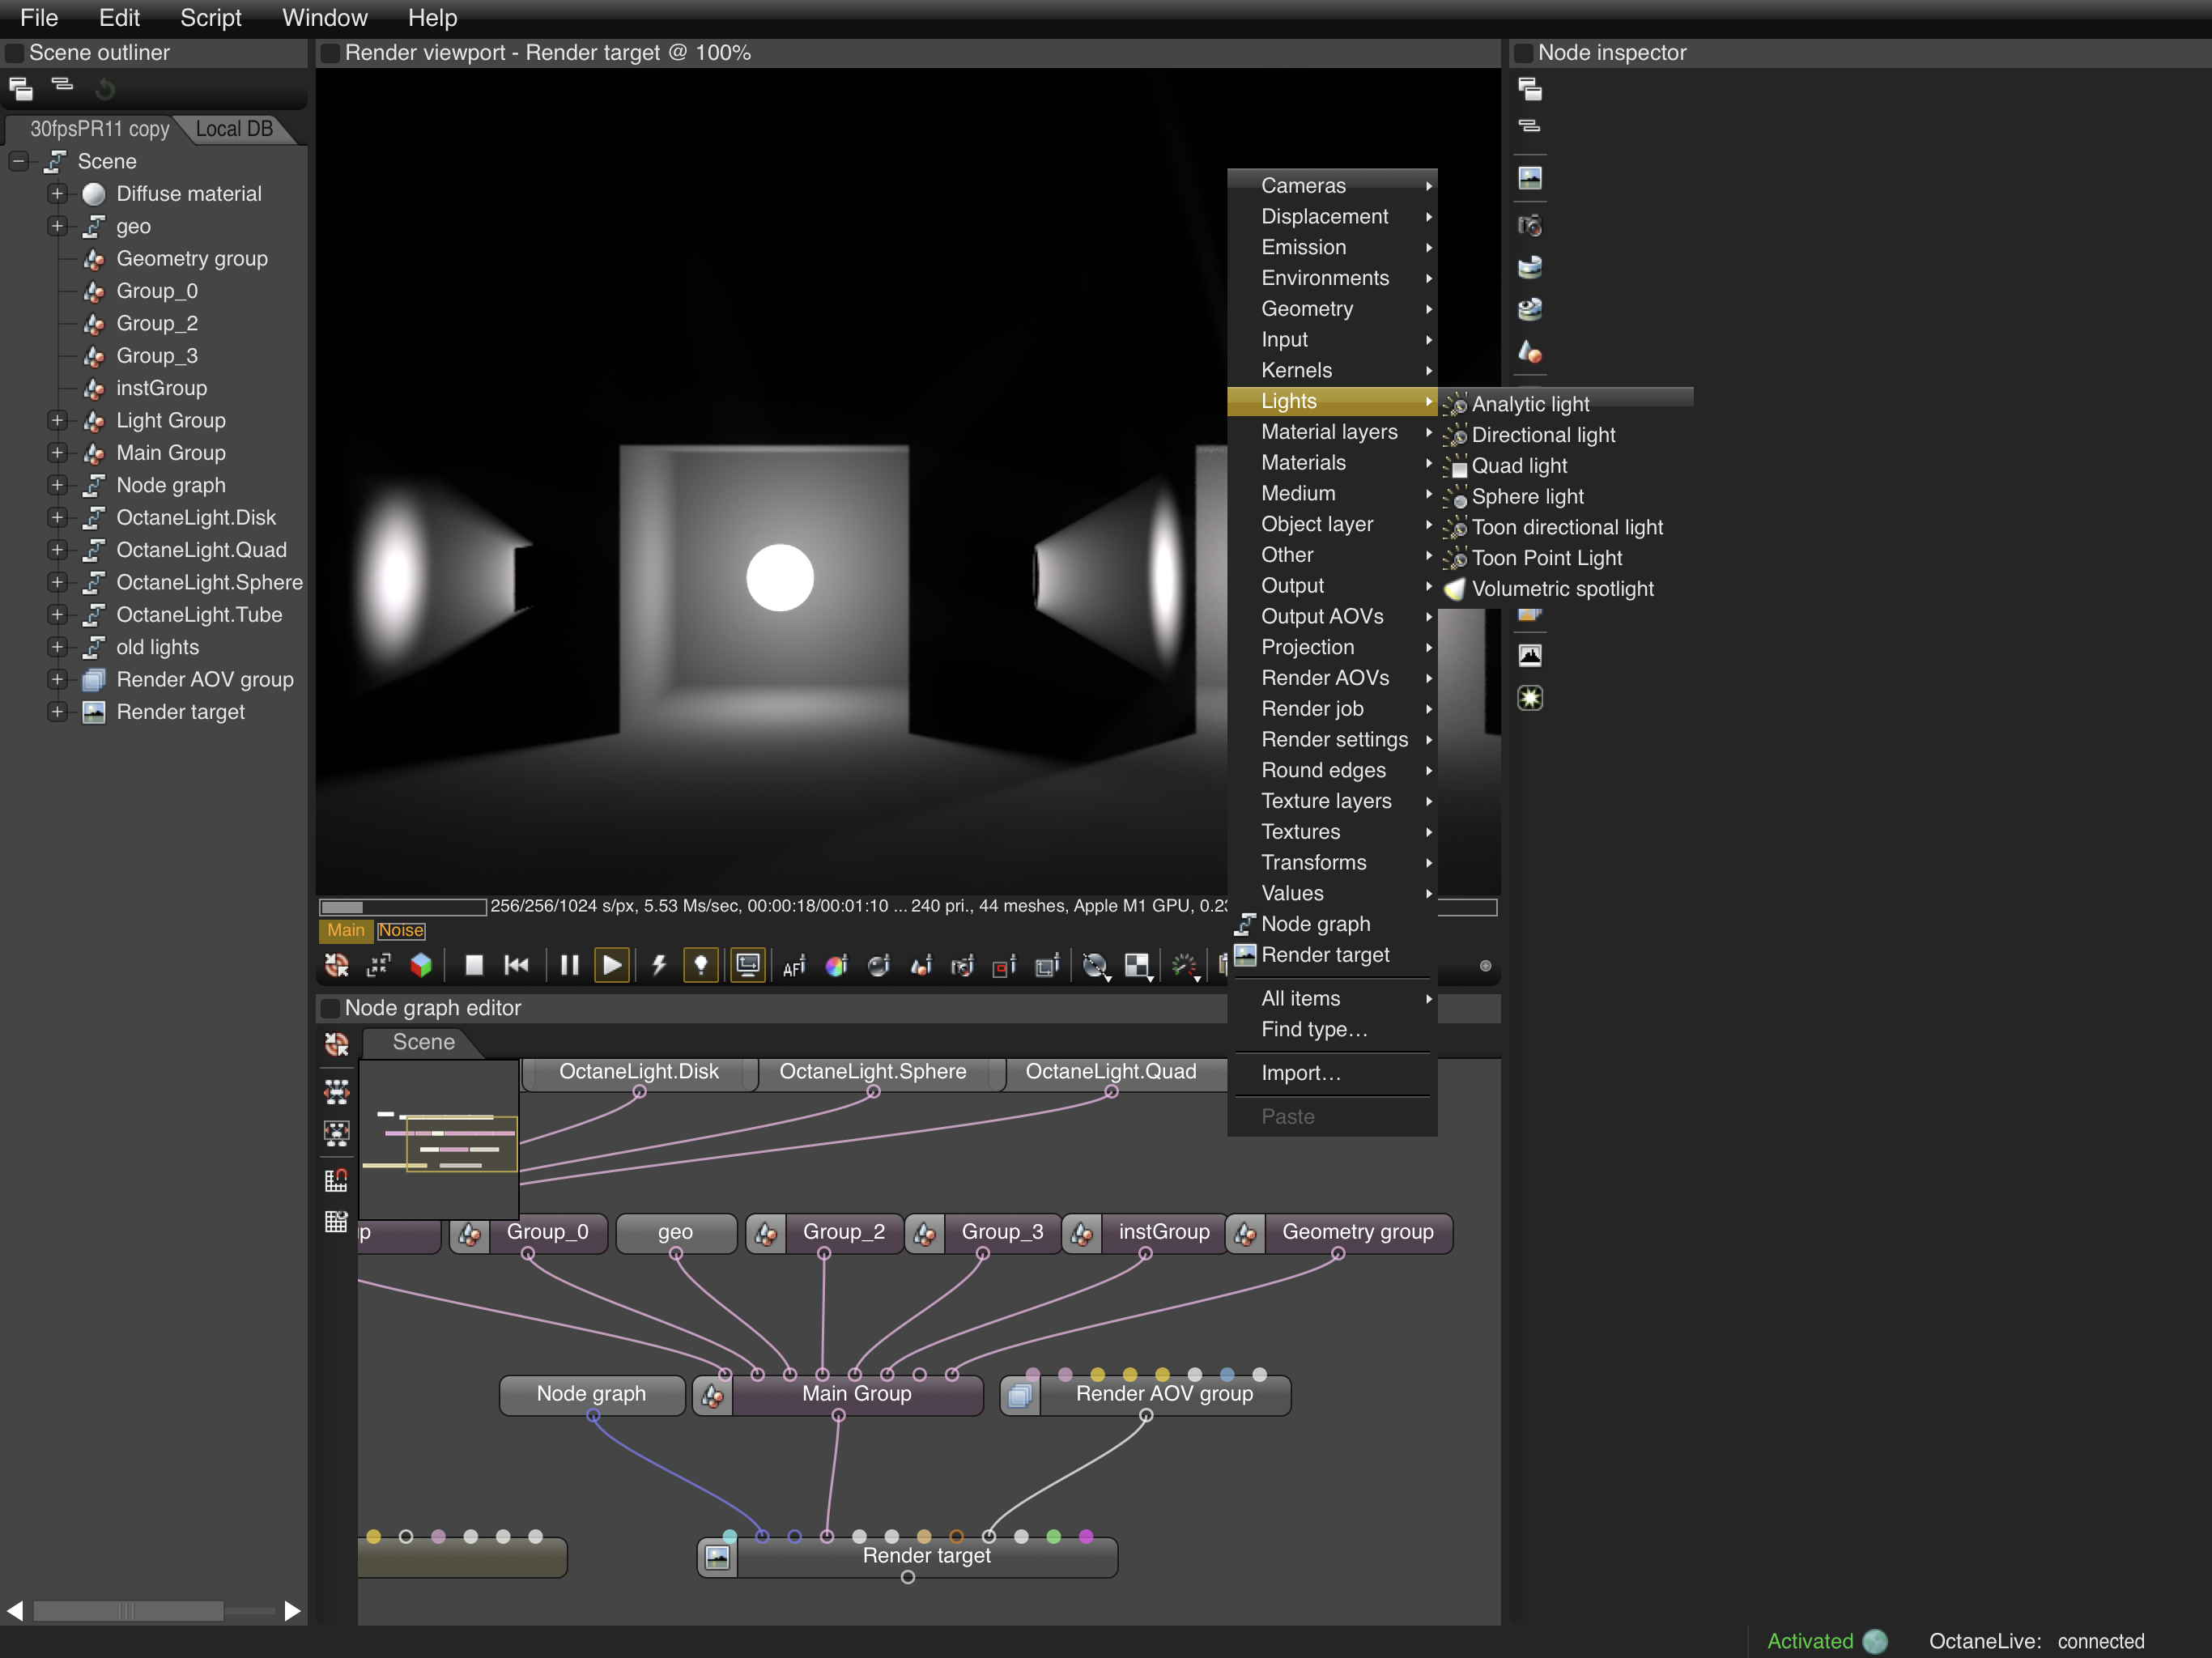The width and height of the screenshot is (2212, 1658).
Task: Click the render region tool icon
Action: click(x=1003, y=966)
